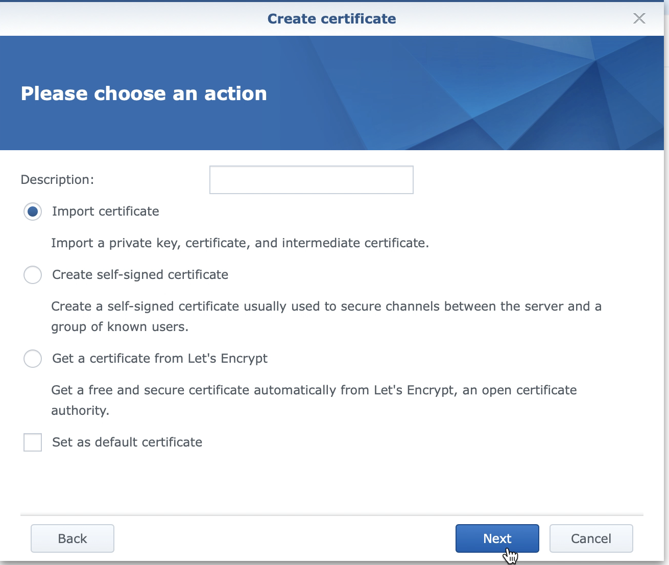The width and height of the screenshot is (669, 565).
Task: Select the Import certificate radio button
Action: [x=33, y=211]
